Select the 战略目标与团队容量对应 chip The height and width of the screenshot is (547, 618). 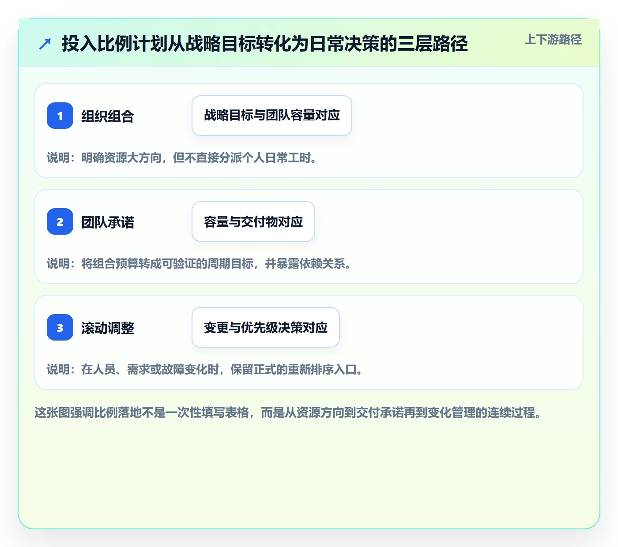(272, 116)
